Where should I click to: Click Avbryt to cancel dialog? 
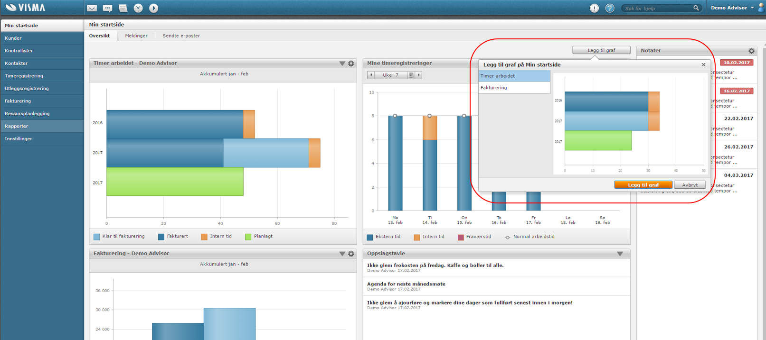[x=690, y=185]
